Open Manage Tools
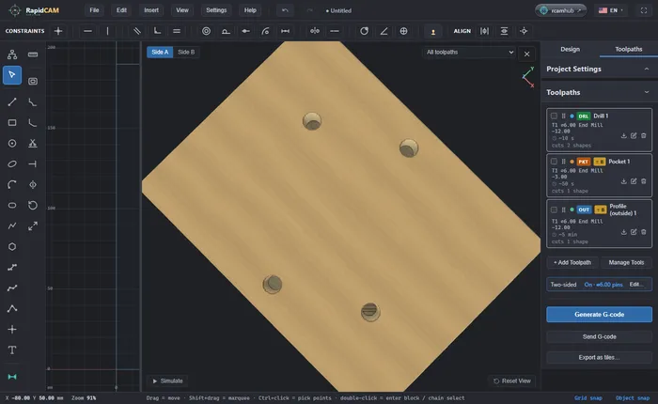658x404 pixels. pos(626,263)
